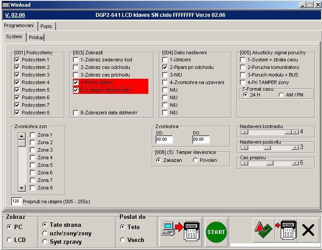Switch to the Popis tab
Screen dimensions: 322x250
pyautogui.click(x=46, y=26)
